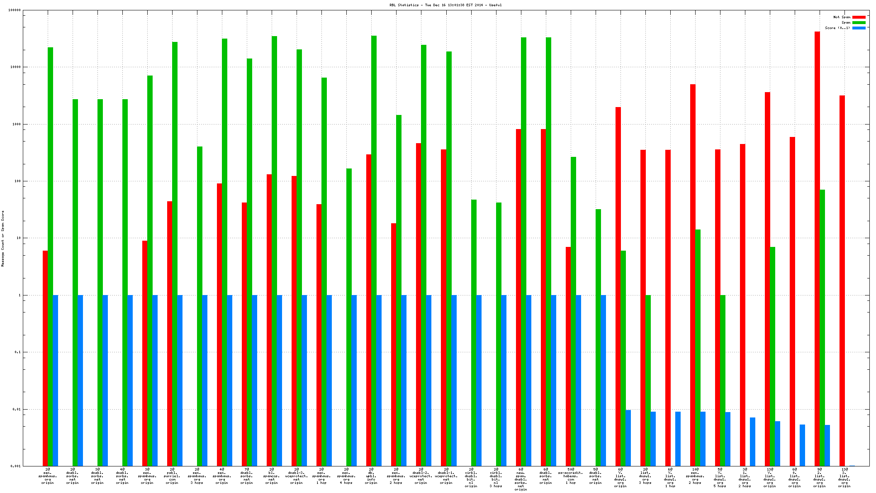Click the RBL Statistics chart title
The image size is (876, 493).
(x=445, y=5)
